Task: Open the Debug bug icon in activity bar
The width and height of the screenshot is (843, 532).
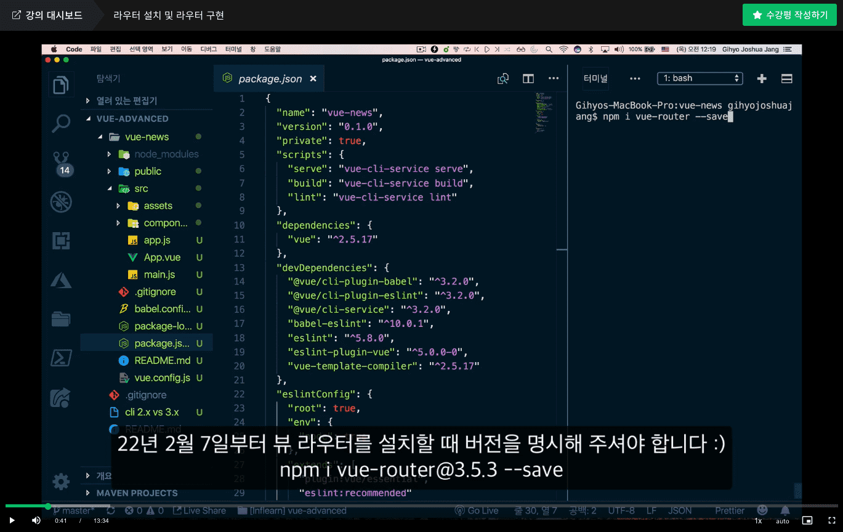Action: point(61,201)
